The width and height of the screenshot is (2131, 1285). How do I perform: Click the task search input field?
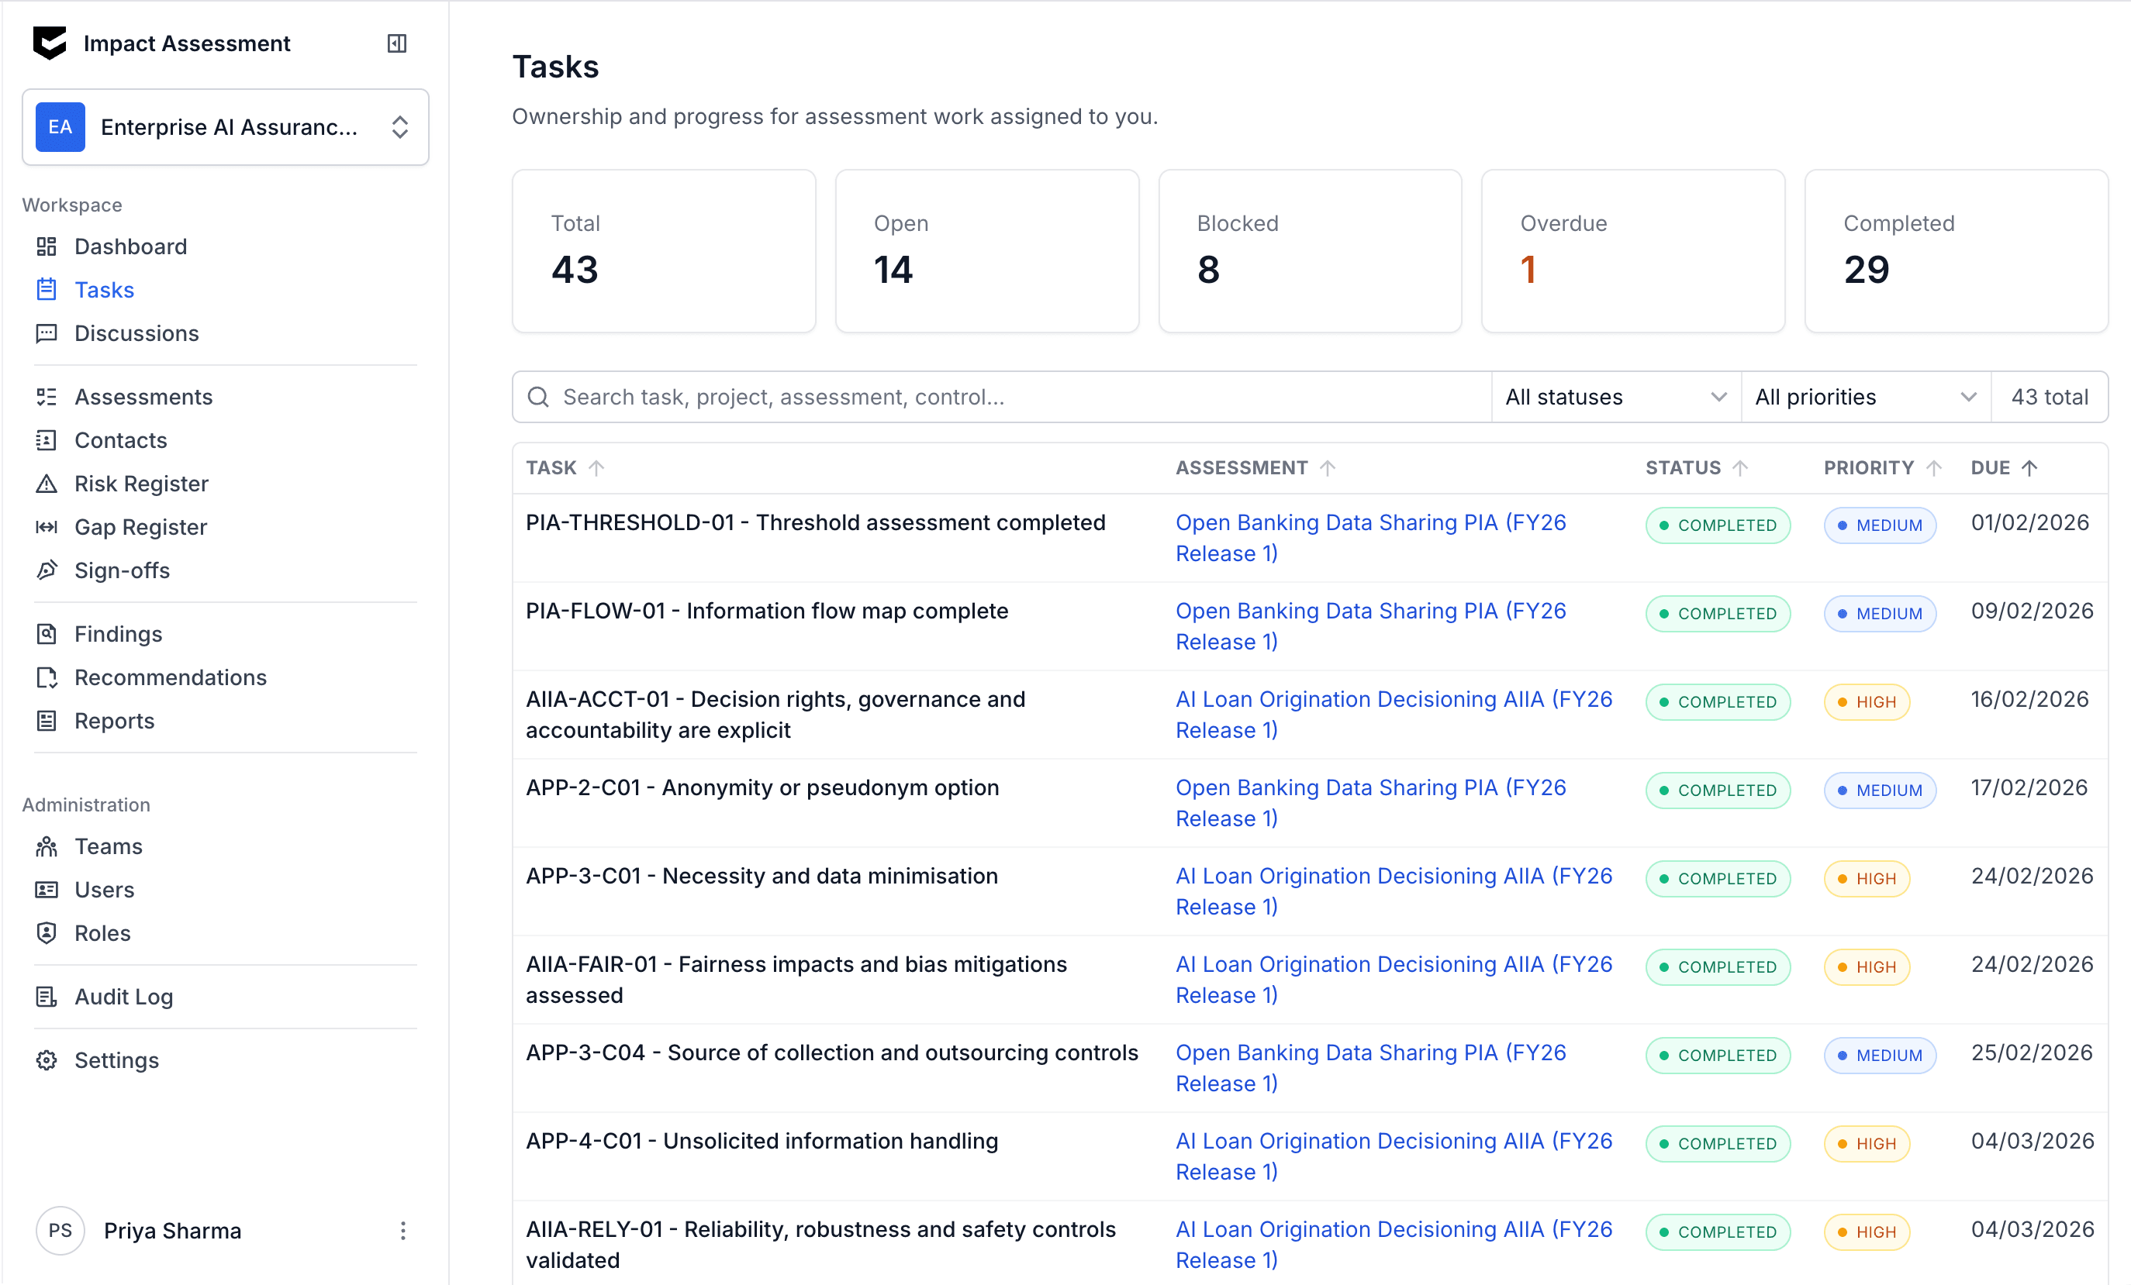(x=1012, y=398)
